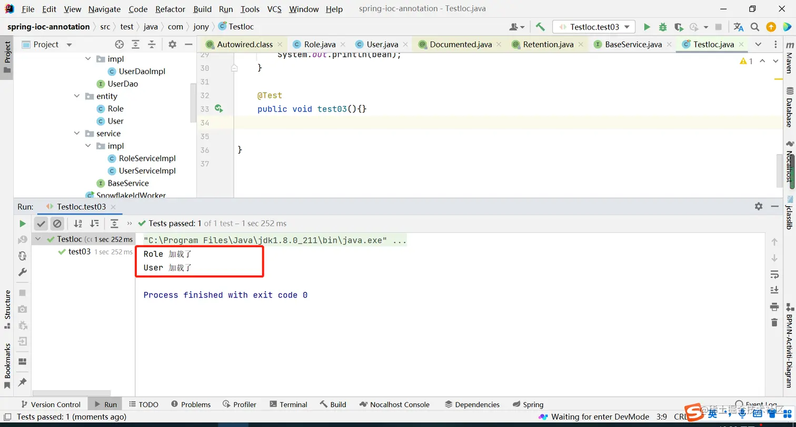Click the editor vertical scrollbar thumb

pyautogui.click(x=779, y=171)
